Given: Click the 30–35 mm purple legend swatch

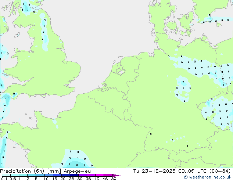Looking at the screenshot, I should 83,175.
